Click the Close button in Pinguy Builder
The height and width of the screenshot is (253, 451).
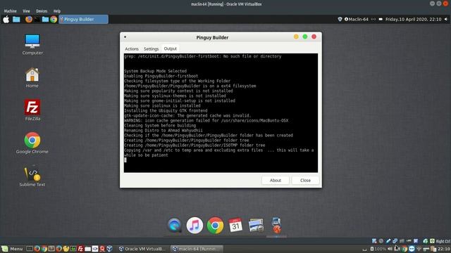pos(305,181)
